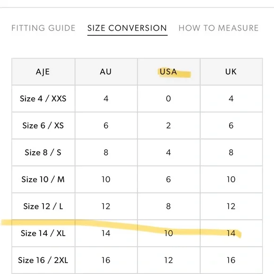Select the Size Conversion tab
Viewport: 274px width, 274px height.
[x=127, y=28]
